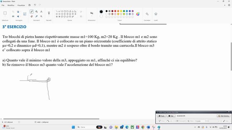Viewport: 232px width, 130px height.
Task: Select the secondary white color circle
Action: [x=101, y=16]
